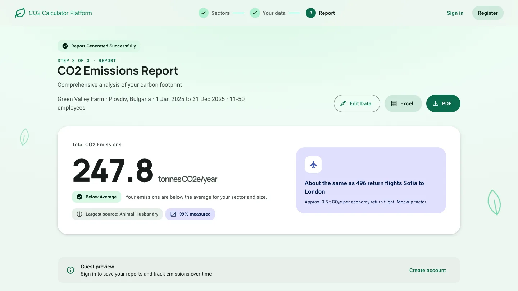This screenshot has width=518, height=291.
Task: Click the Sign in to save your reports text
Action: click(x=146, y=274)
